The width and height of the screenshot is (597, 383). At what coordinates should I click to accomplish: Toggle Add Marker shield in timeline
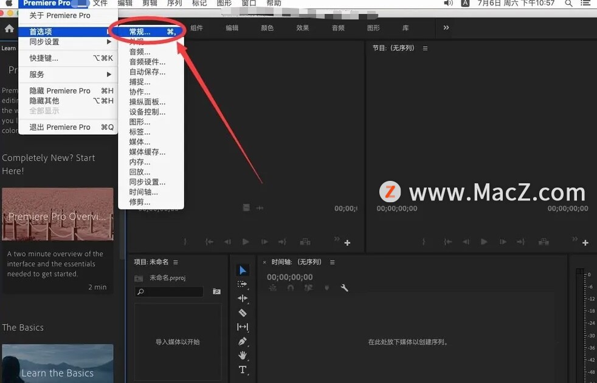(326, 288)
